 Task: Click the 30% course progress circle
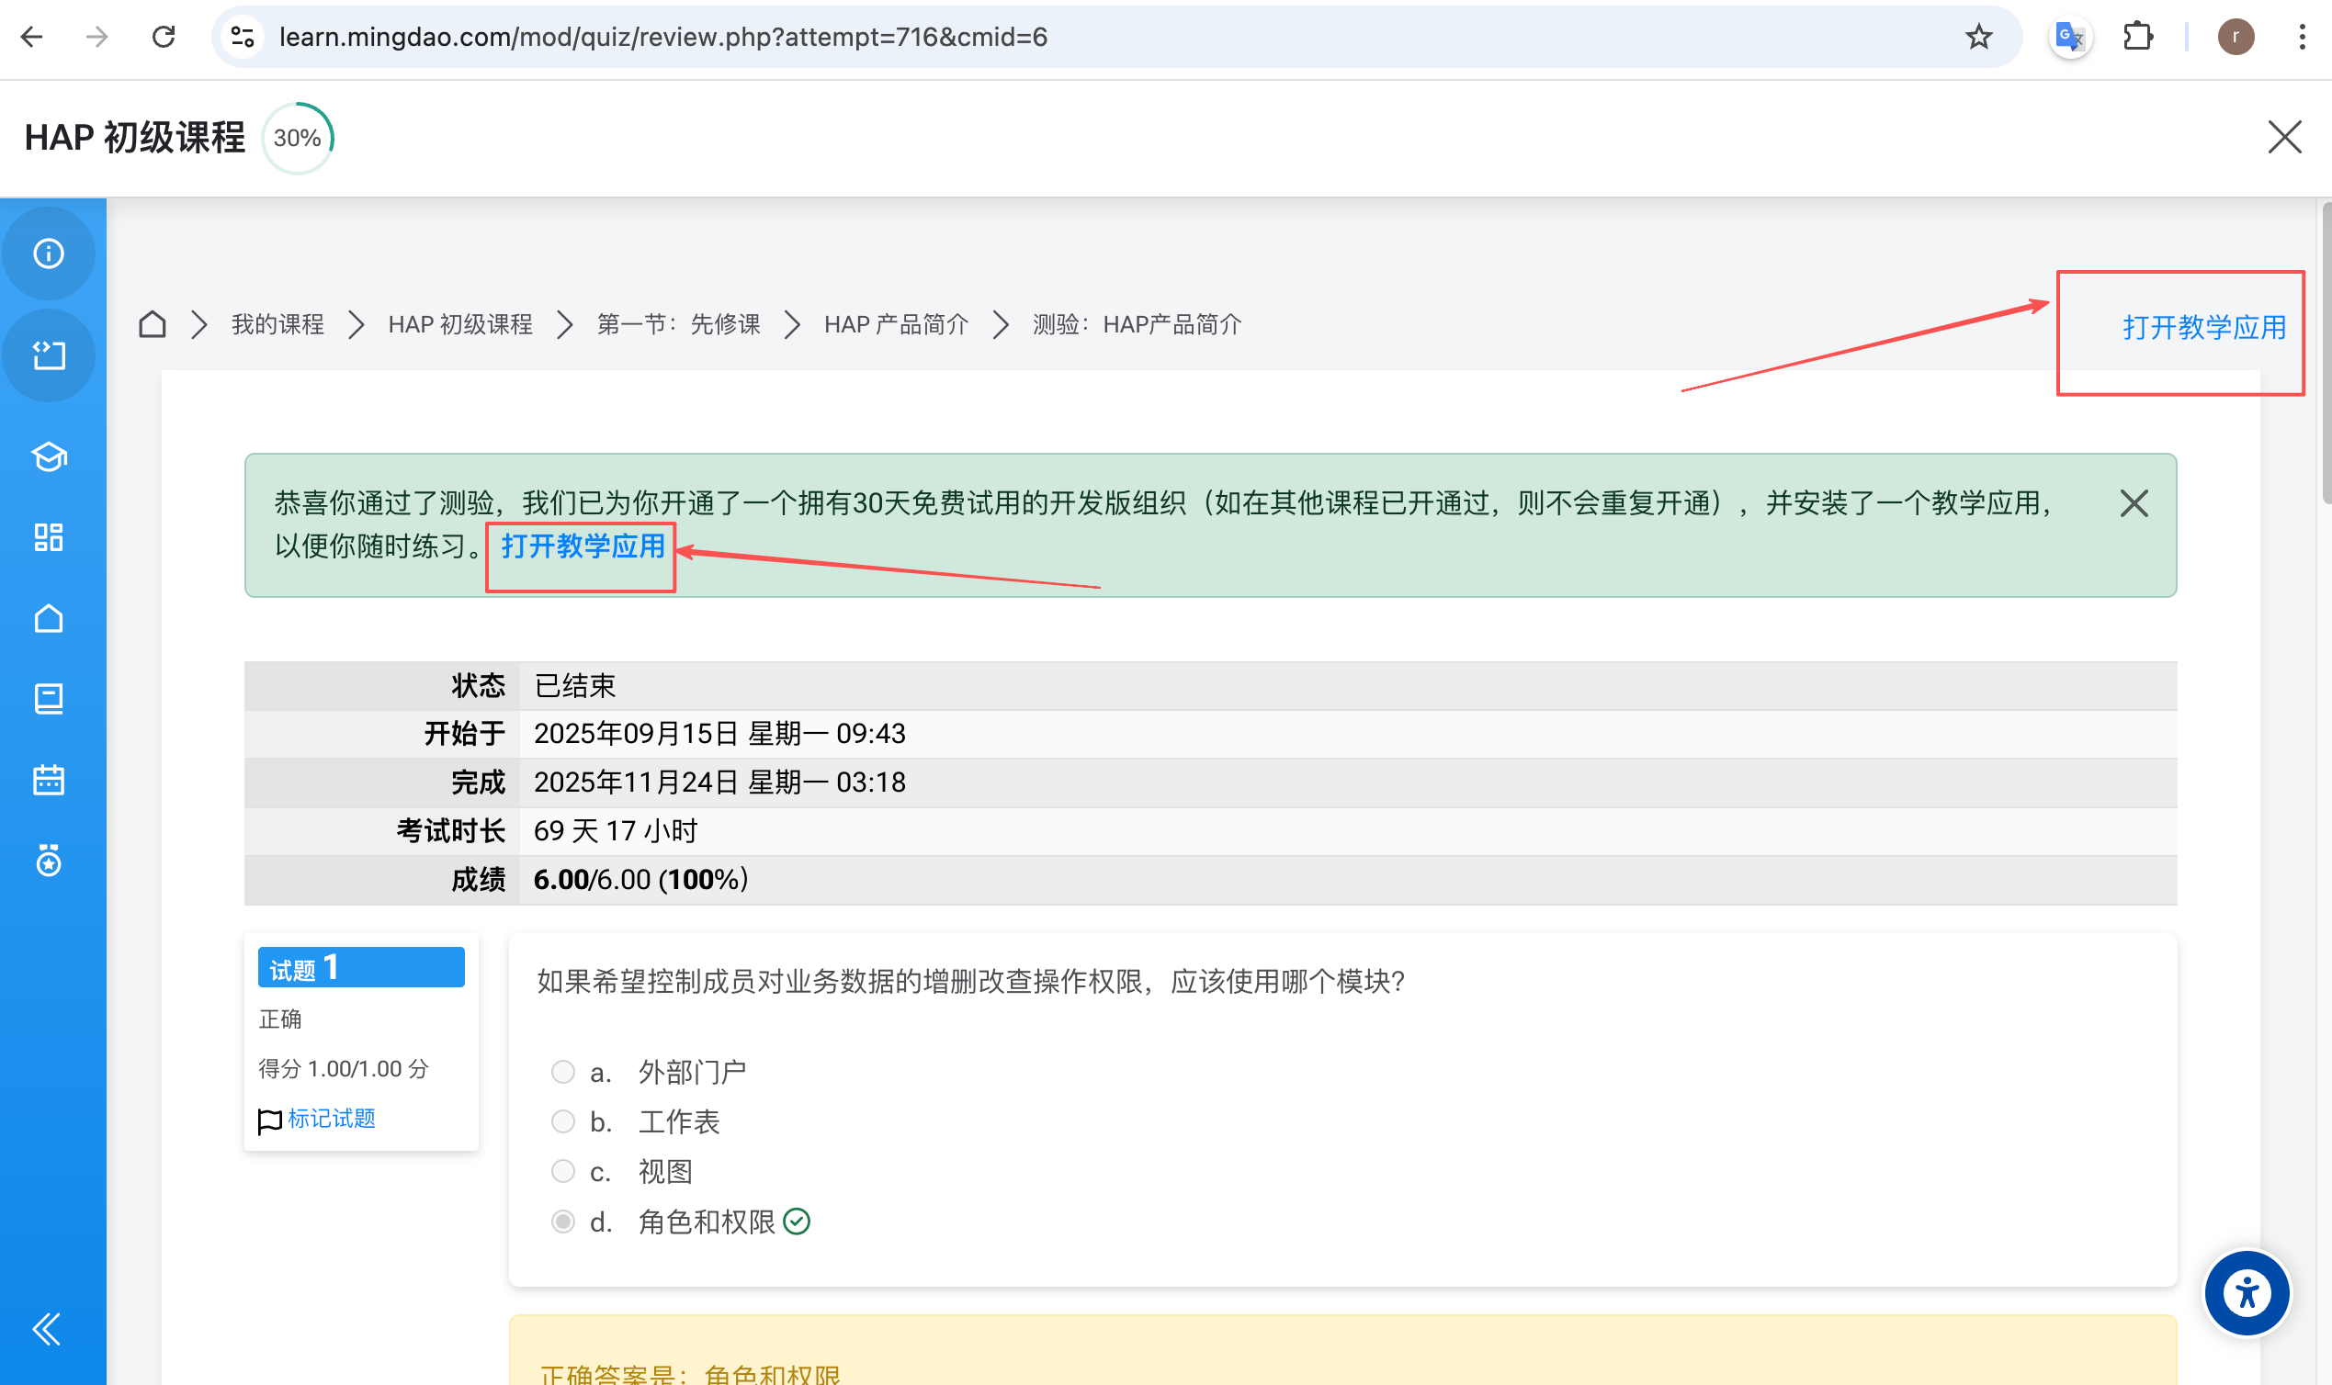297,138
